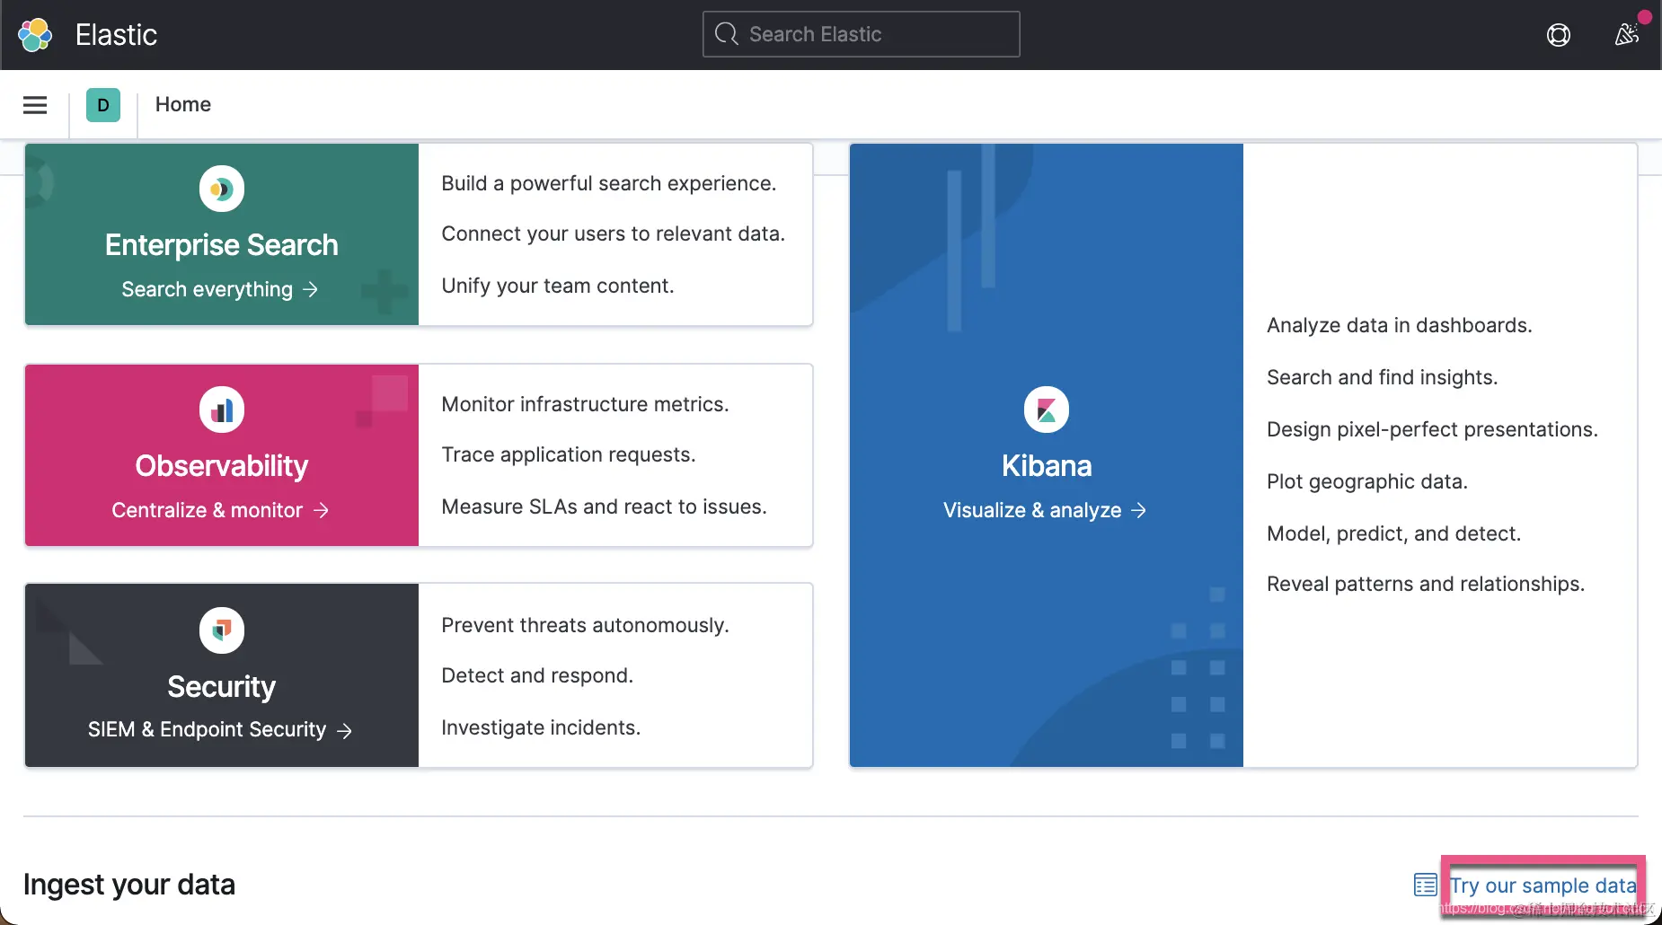The height and width of the screenshot is (925, 1662).
Task: Select text Trace application requests
Action: point(569,454)
